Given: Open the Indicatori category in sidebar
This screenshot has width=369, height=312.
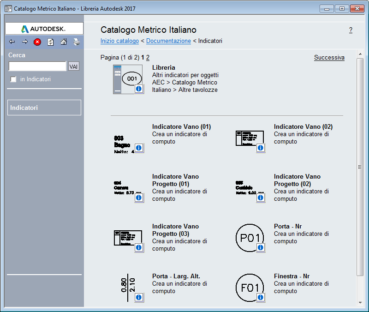Looking at the screenshot, I should tap(44, 108).
